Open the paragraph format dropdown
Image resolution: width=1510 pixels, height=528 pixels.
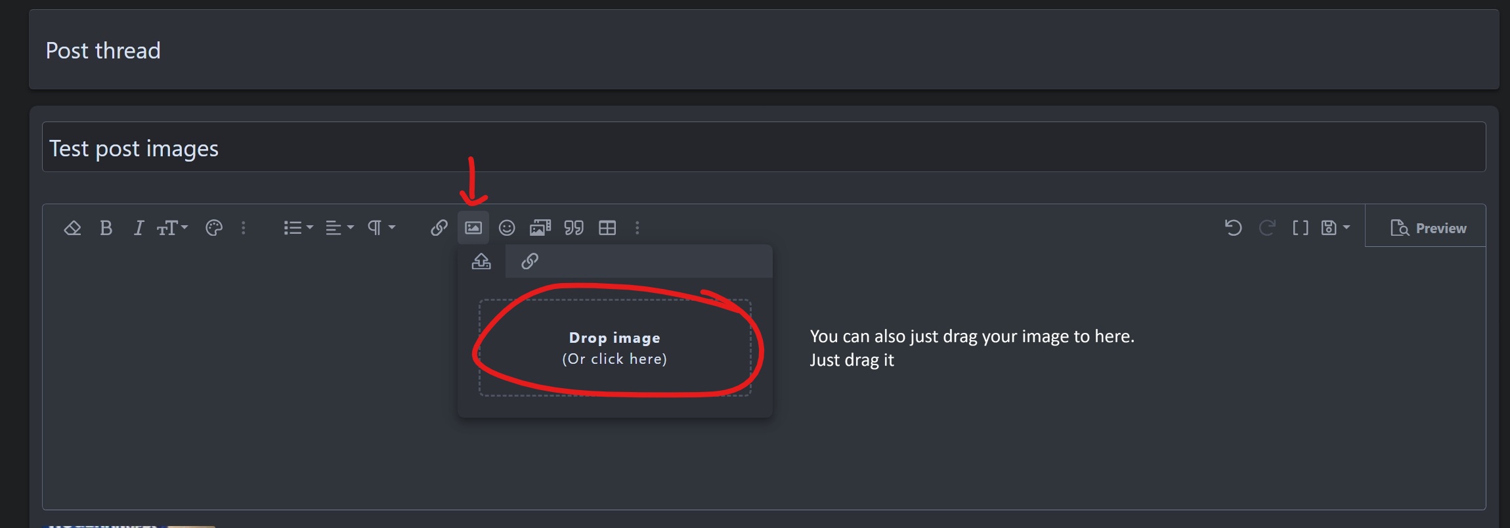point(381,228)
